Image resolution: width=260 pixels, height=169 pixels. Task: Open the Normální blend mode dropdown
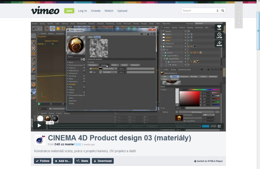(x=110, y=72)
